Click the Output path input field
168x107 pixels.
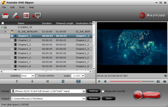point(46,99)
